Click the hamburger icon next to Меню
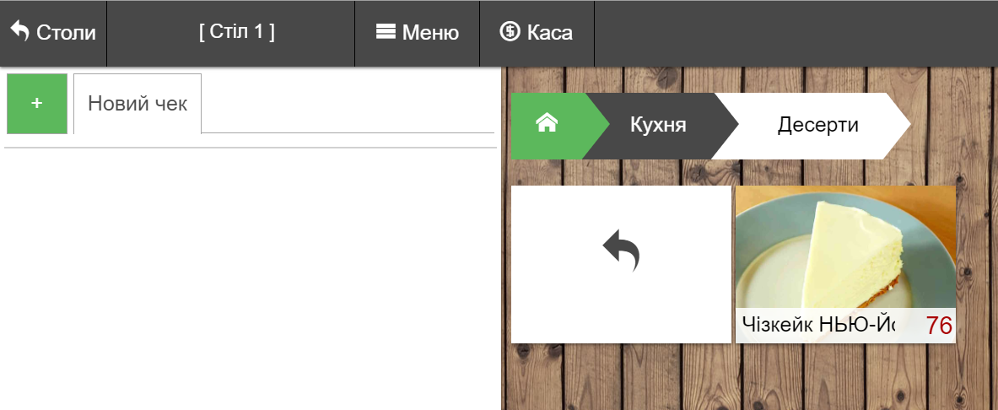This screenshot has height=410, width=998. (x=386, y=32)
